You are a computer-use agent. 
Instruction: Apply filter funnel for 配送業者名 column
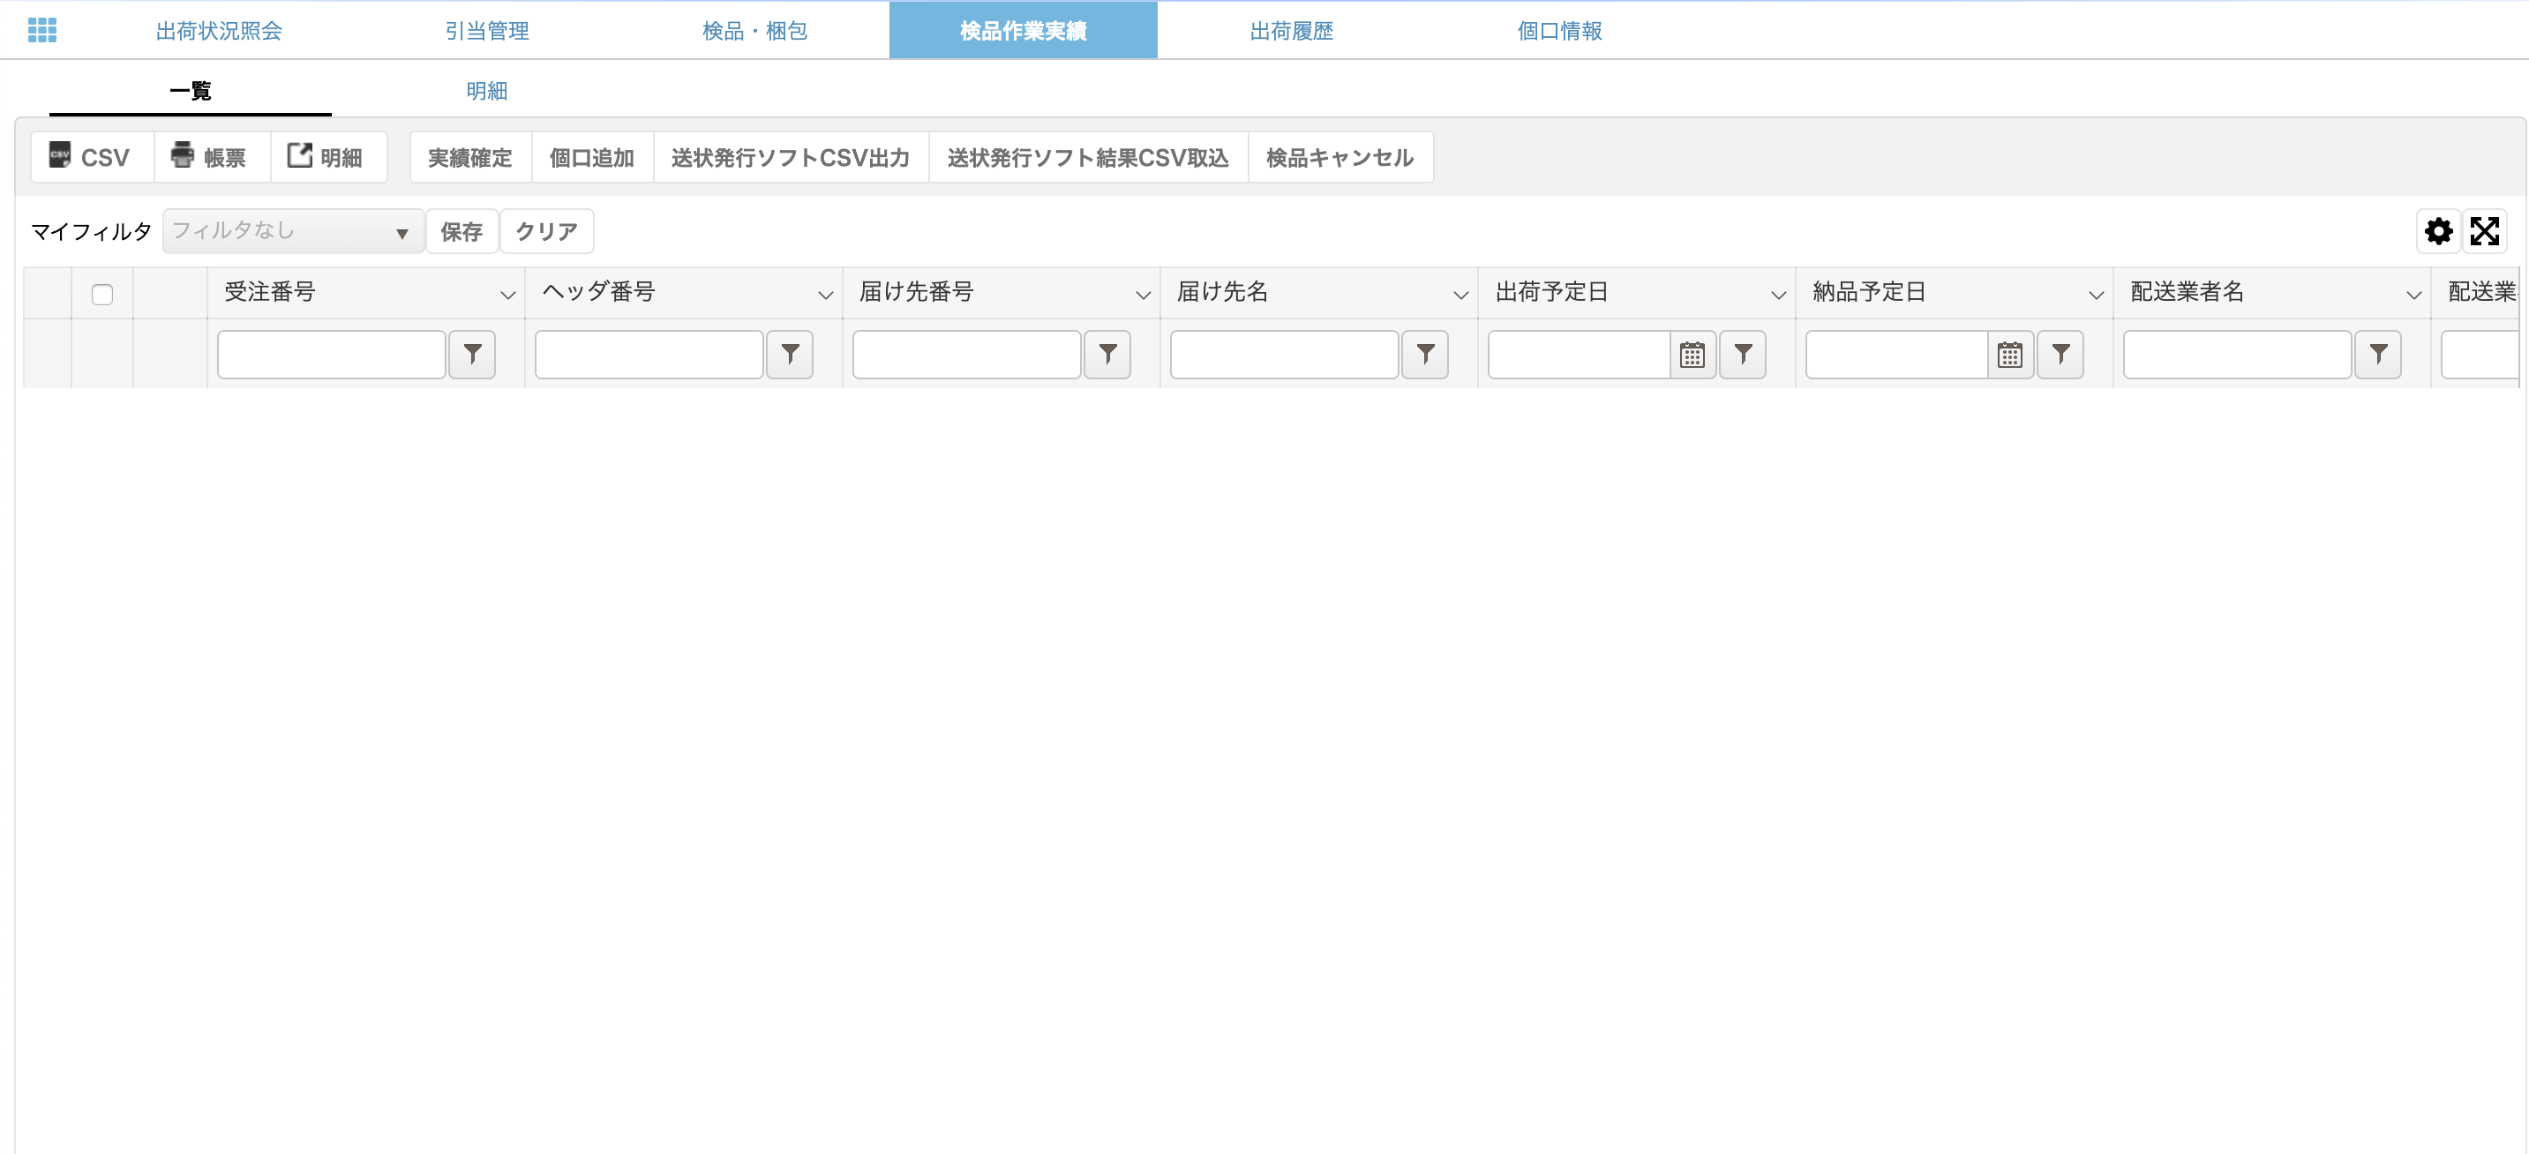[2378, 355]
